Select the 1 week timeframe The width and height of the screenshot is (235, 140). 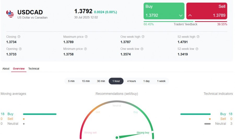click(161, 81)
